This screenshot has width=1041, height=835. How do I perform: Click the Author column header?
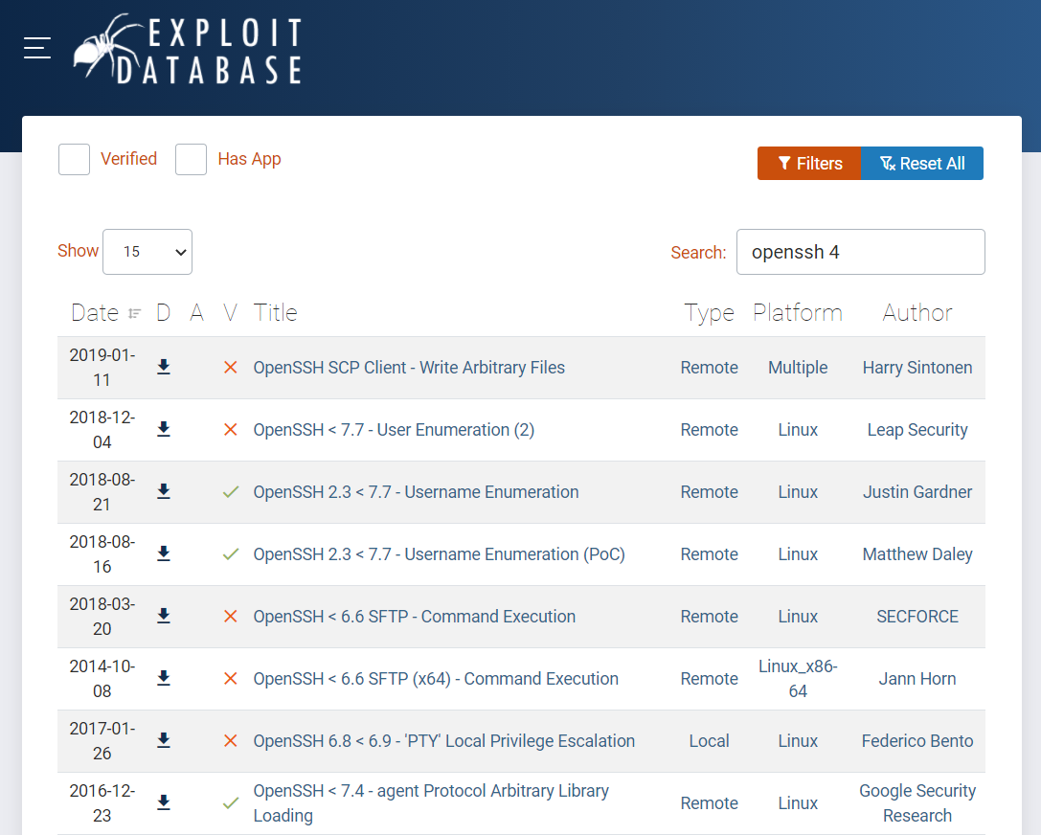(x=917, y=312)
